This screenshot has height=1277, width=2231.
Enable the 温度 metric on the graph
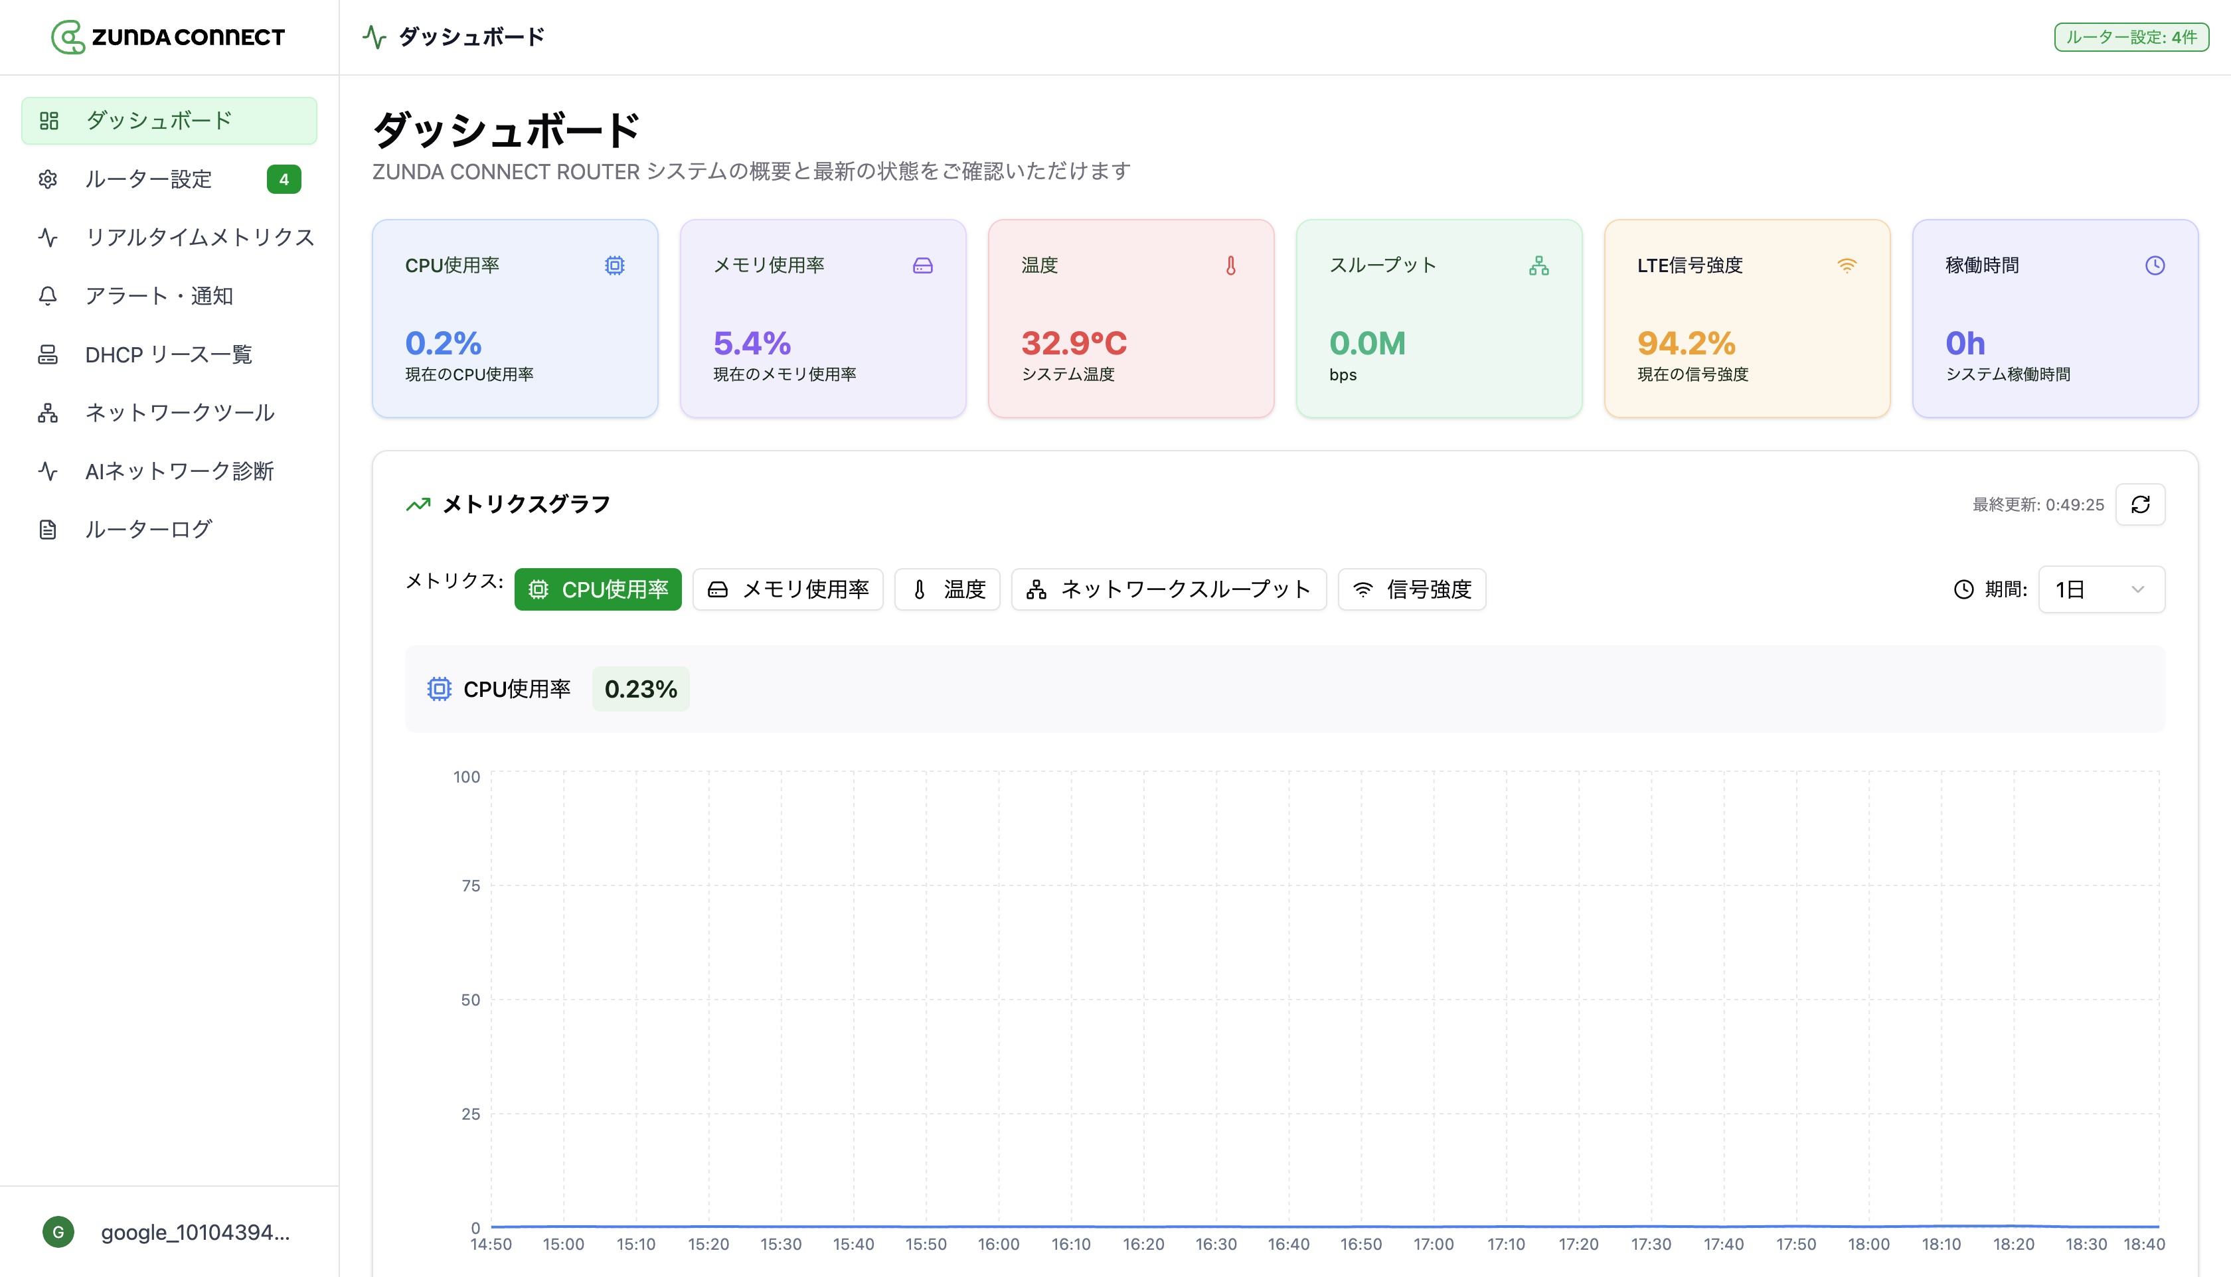coord(948,589)
